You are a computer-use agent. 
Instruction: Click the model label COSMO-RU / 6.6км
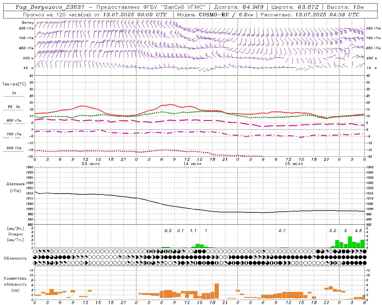tap(226, 15)
